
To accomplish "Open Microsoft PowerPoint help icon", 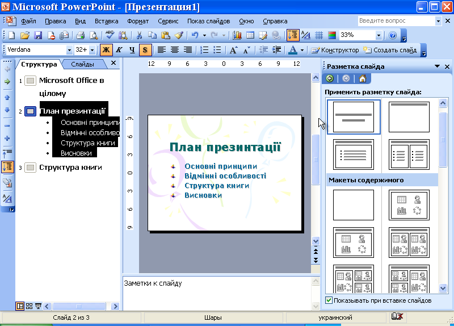I will click(x=393, y=35).
